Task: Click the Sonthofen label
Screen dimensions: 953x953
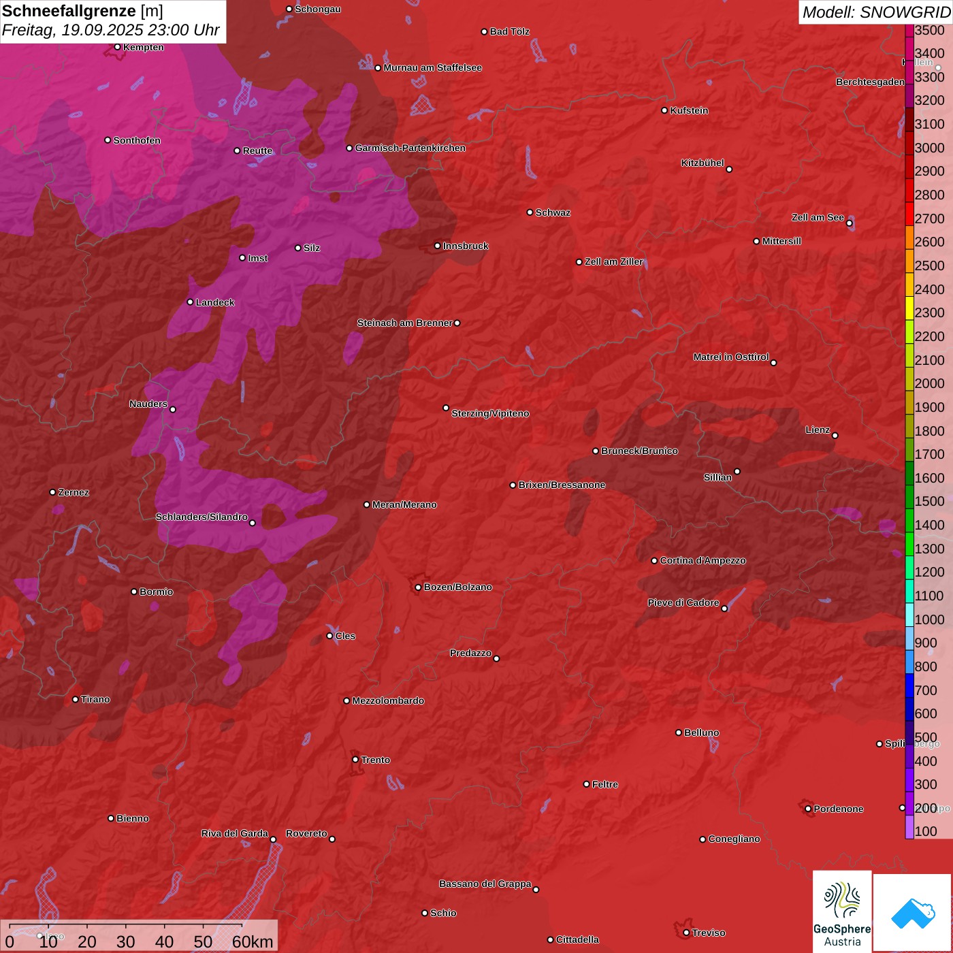Action: 137,141
